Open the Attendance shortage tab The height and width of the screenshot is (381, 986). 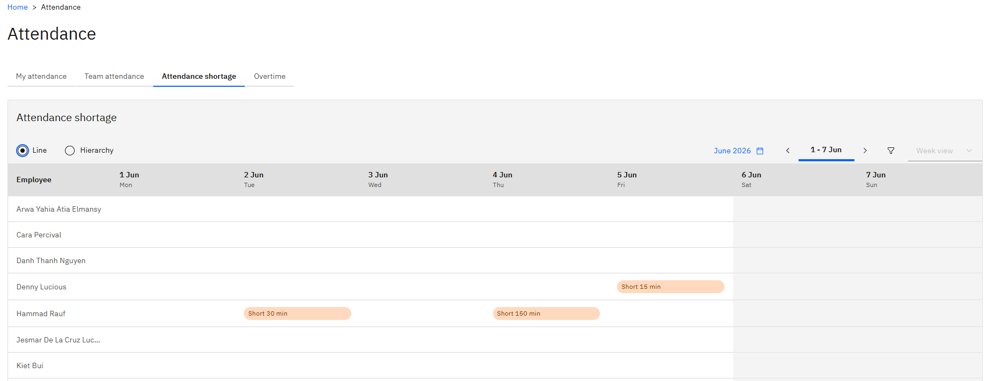pyautogui.click(x=199, y=77)
